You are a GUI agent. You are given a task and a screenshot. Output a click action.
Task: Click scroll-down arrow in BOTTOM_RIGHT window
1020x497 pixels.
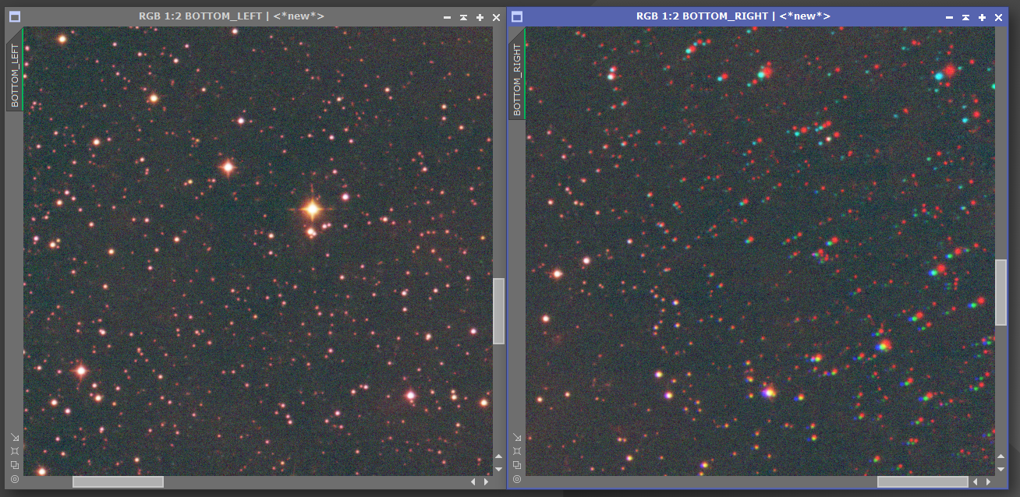point(1001,469)
